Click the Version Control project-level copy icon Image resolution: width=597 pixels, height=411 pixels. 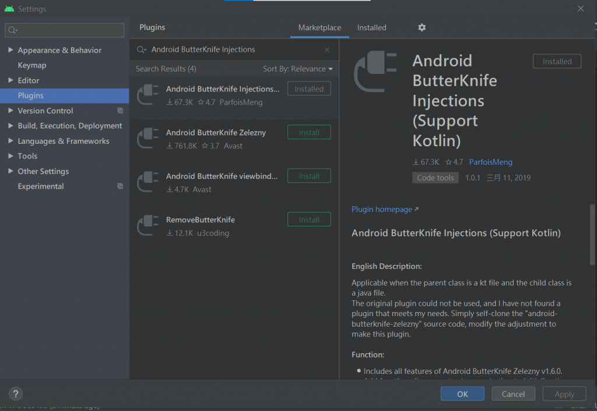[120, 111]
